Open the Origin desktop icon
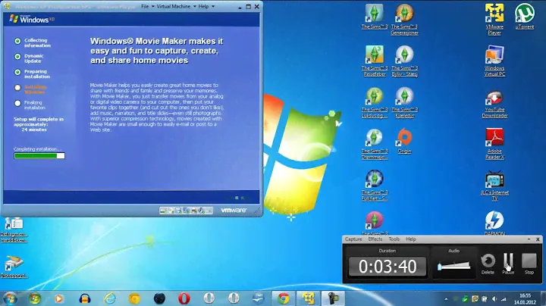 (405, 138)
